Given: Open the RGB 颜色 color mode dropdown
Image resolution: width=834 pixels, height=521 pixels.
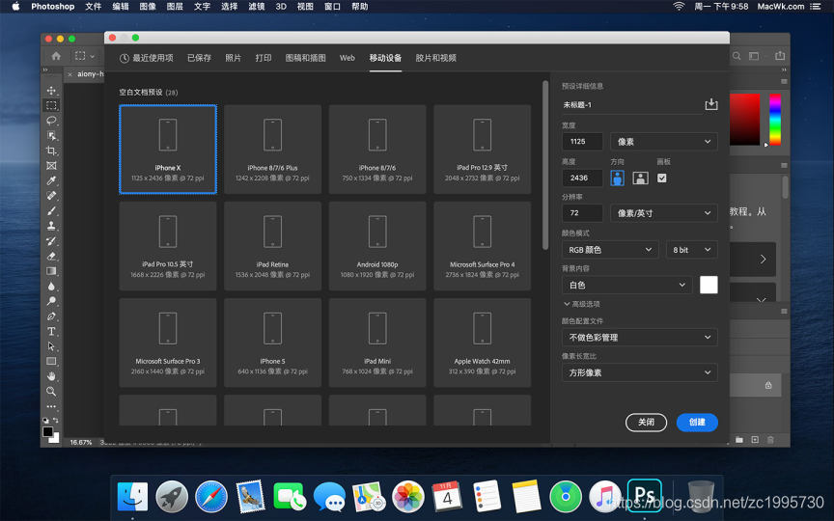Looking at the screenshot, I should [610, 250].
